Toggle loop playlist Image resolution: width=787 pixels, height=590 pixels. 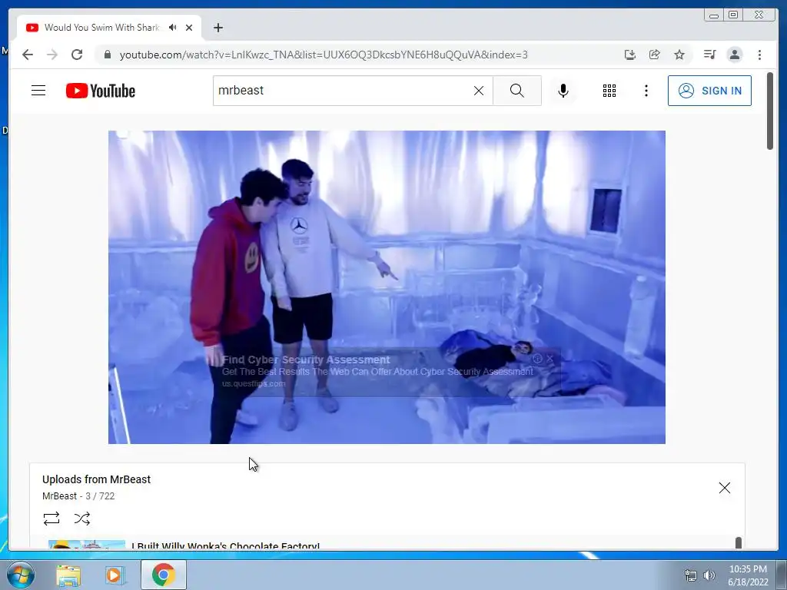tap(51, 519)
